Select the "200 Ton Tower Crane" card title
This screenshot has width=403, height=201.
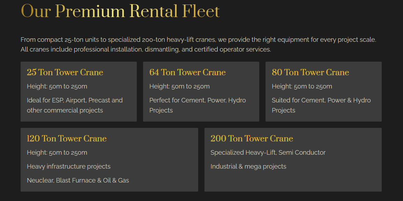(252, 139)
